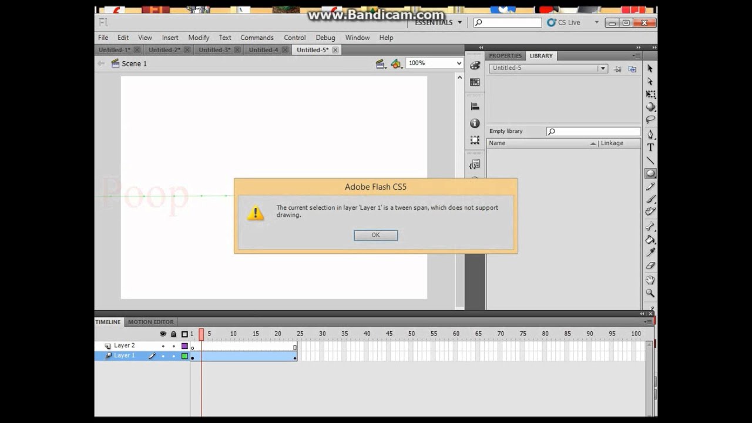The image size is (752, 423).
Task: Toggle visibility dot for Layer 1
Action: (x=163, y=356)
